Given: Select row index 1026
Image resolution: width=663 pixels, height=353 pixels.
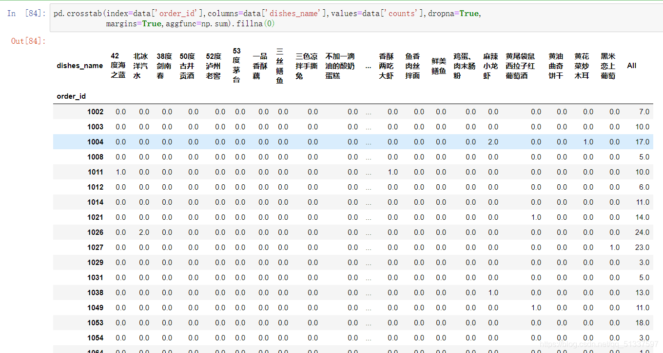Looking at the screenshot, I should [x=96, y=232].
